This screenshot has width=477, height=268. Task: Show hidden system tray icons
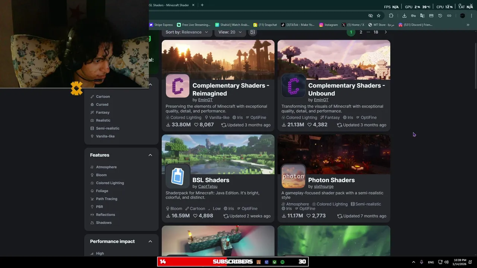pos(413,262)
